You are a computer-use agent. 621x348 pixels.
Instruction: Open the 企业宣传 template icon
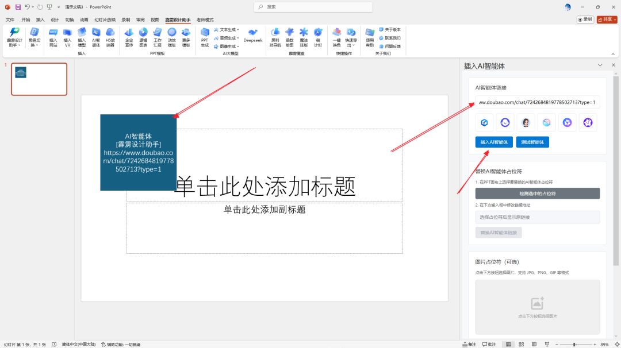coord(129,37)
